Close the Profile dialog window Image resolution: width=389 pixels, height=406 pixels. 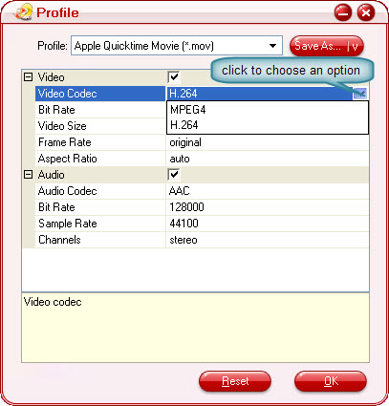(x=366, y=12)
